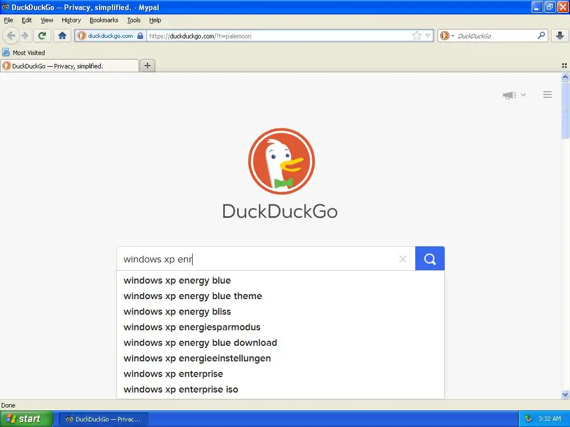Screen dimensions: 570x427
Task: Click the address bar URL field
Action: click(x=278, y=36)
